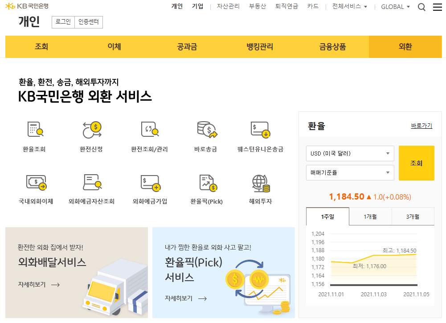Select the 조회 main menu item
The width and height of the screenshot is (446, 323).
click(x=41, y=47)
